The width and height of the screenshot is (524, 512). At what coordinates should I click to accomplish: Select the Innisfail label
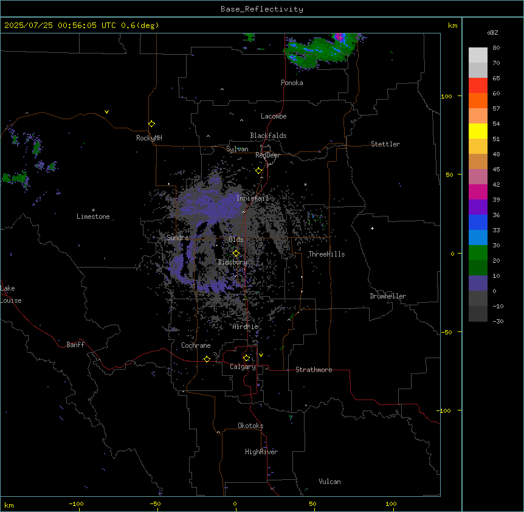[253, 198]
